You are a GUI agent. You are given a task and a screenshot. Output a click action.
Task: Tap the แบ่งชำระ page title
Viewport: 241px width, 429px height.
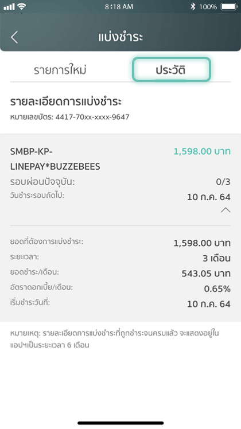[x=120, y=37]
